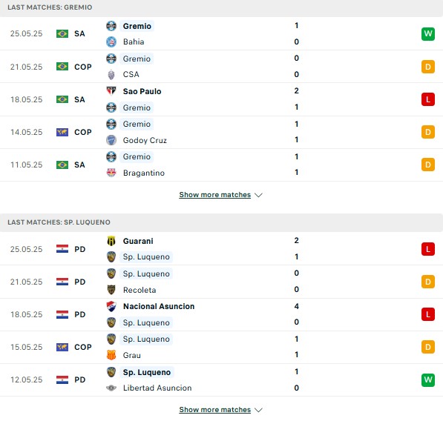This screenshot has width=443, height=421.
Task: Click the Paraguay flag beside 12.05.25 match
Action: click(x=62, y=379)
